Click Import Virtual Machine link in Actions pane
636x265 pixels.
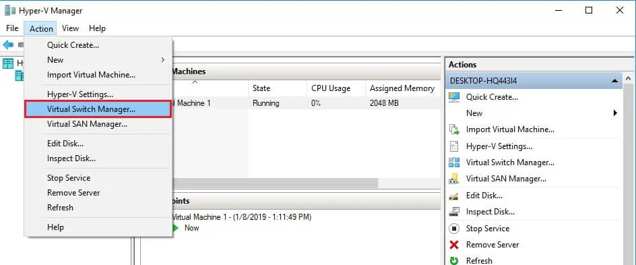point(510,130)
